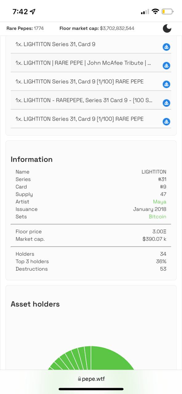Toggle dark mode with the moon icon
This screenshot has height=394, width=182.
pyautogui.click(x=167, y=28)
